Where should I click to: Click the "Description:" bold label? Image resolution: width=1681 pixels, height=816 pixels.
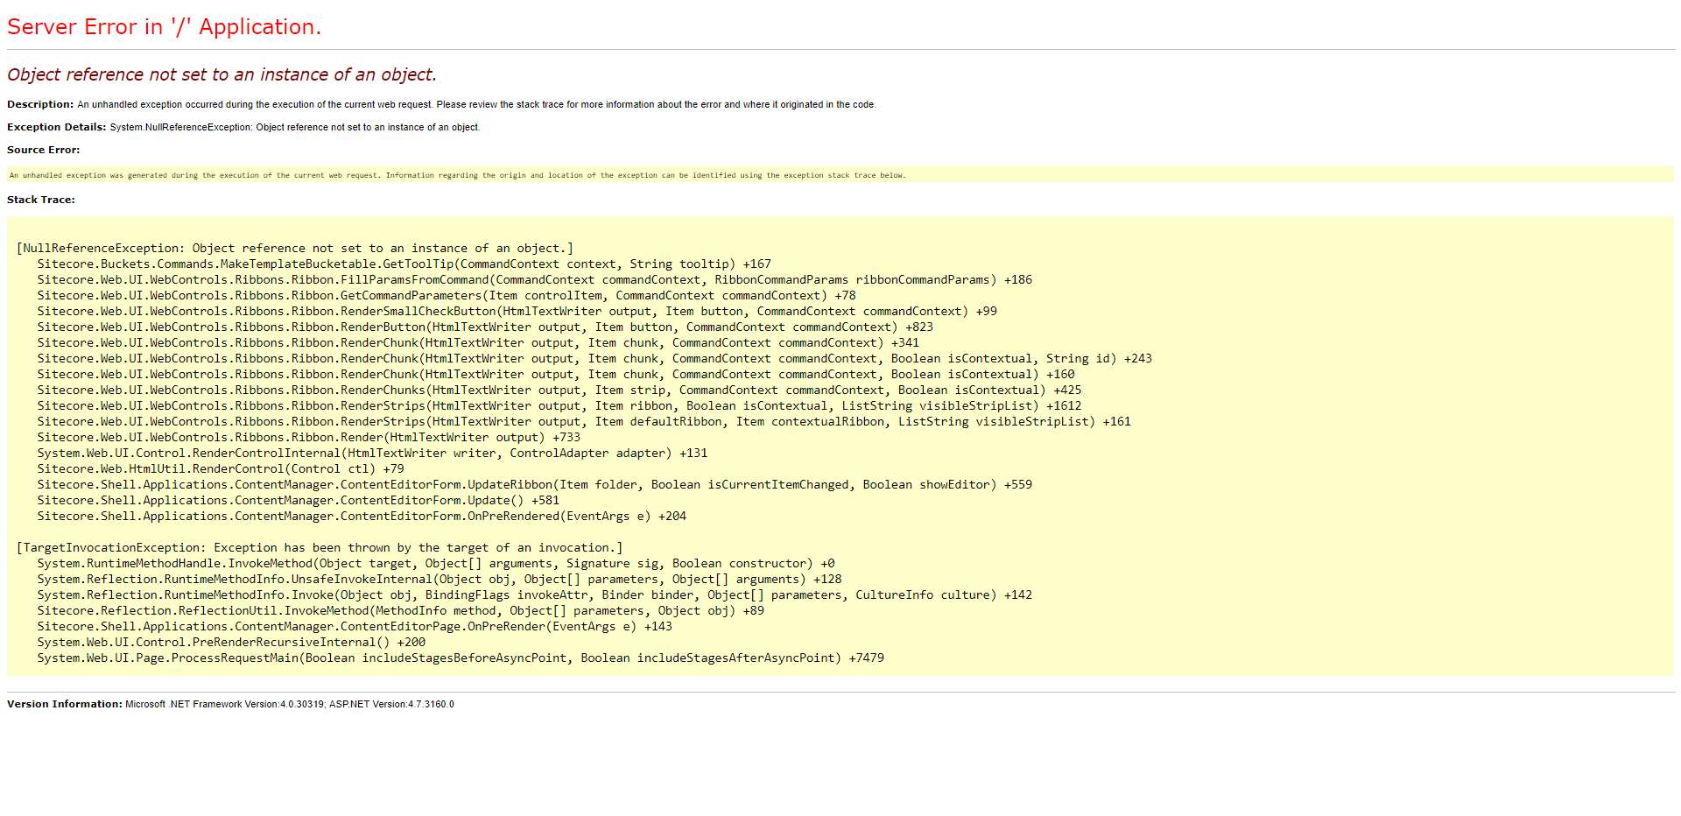(x=40, y=104)
